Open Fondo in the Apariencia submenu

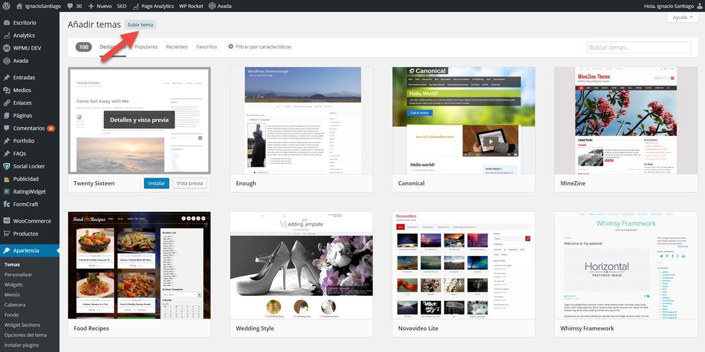coord(12,315)
